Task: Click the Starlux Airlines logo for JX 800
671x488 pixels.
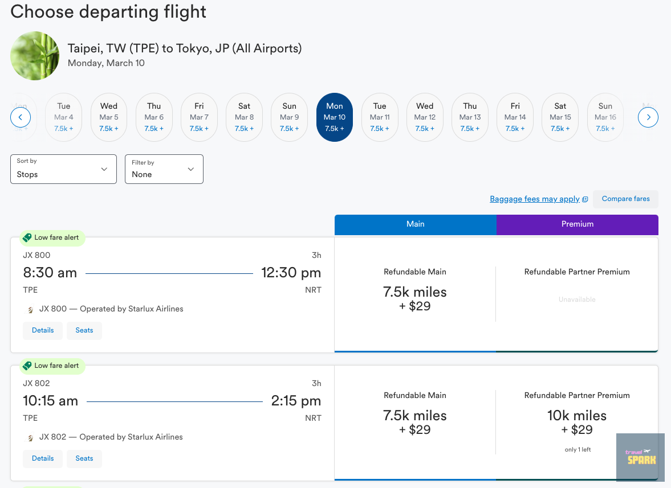Action: click(30, 310)
